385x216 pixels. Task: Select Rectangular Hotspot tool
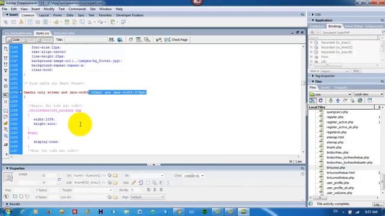coord(14,196)
